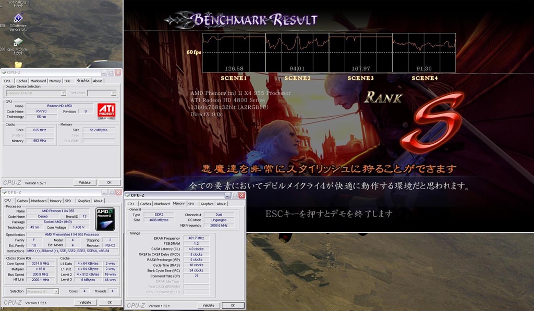Click Scene2 benchmark graph showing 94.01
Screen dimensions: 534x311
tap(297, 53)
